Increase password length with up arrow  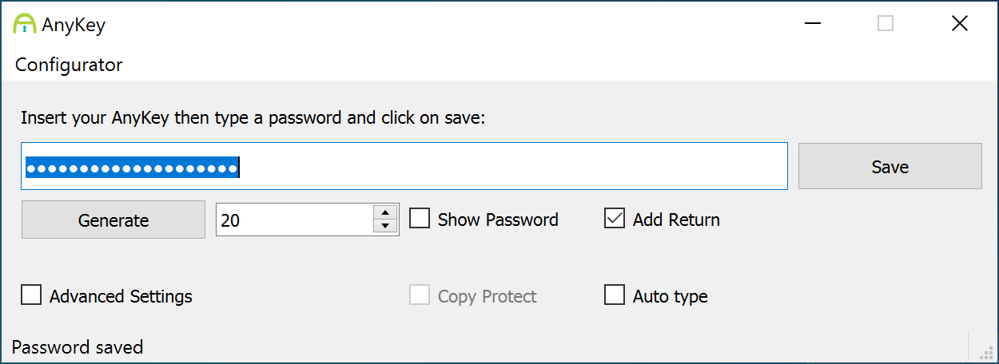(x=385, y=212)
